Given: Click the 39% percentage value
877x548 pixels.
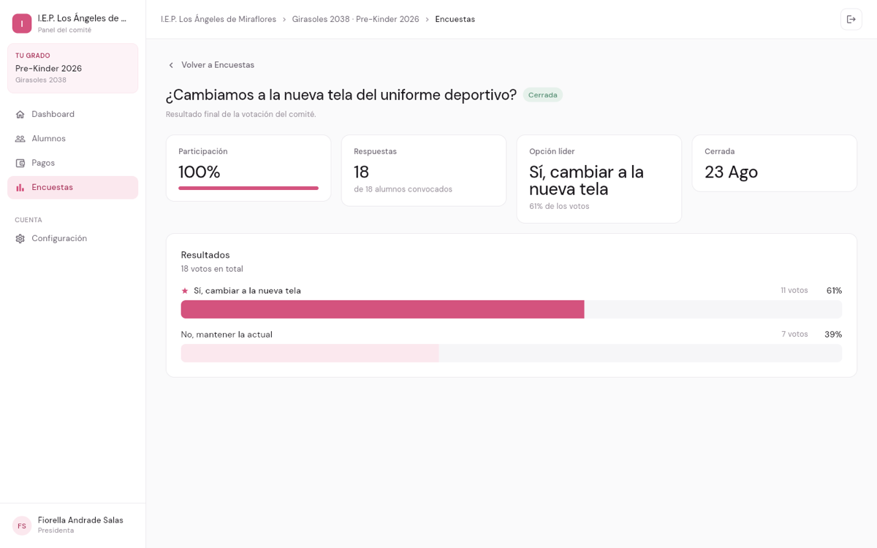Looking at the screenshot, I should [833, 335].
